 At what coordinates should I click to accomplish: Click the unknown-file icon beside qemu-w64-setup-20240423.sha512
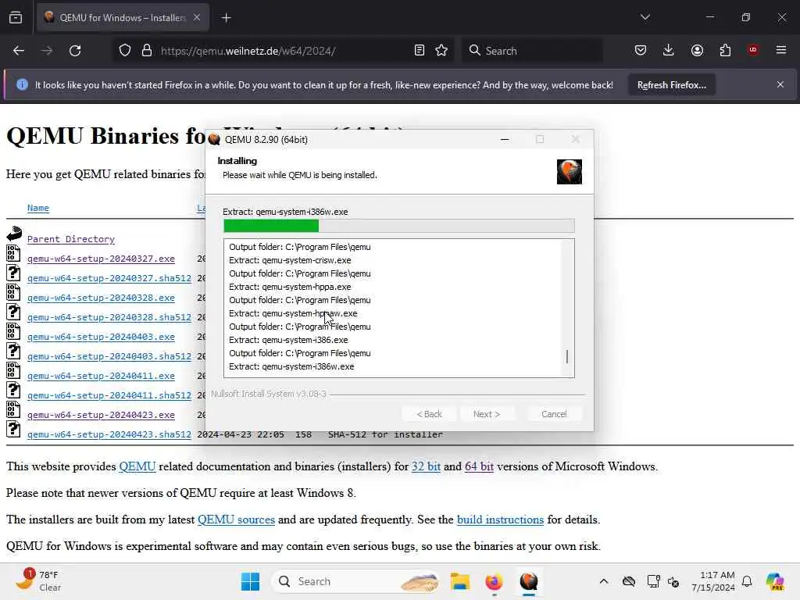click(x=14, y=429)
